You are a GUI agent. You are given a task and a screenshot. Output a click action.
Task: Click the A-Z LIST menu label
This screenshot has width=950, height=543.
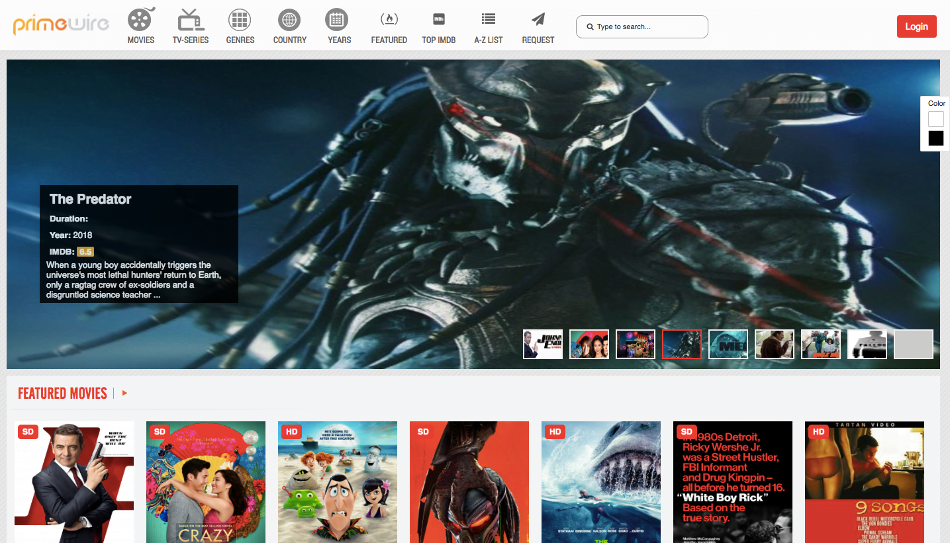[x=489, y=40]
